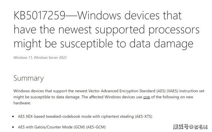Click the "(AES-XTS)" text in the first bullet

(143, 116)
